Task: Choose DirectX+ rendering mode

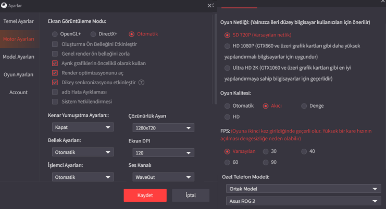Action: (x=93, y=34)
